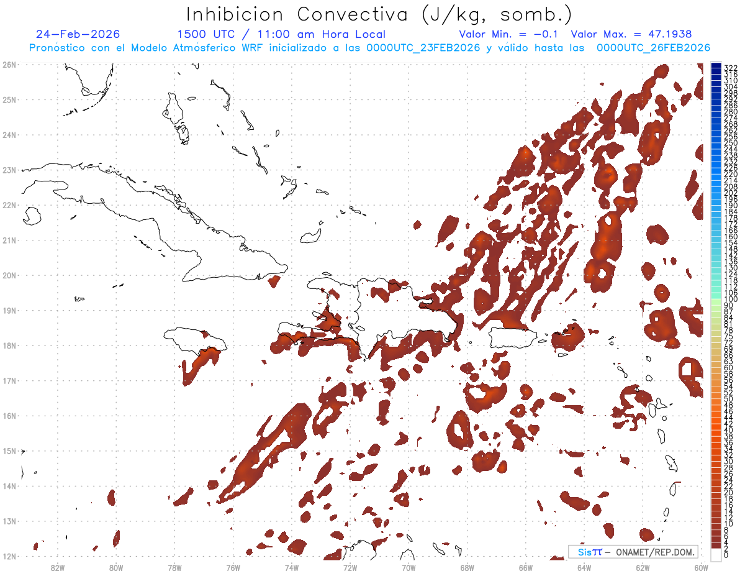Click the 20N latitude label
The image size is (745, 576).
pos(9,275)
